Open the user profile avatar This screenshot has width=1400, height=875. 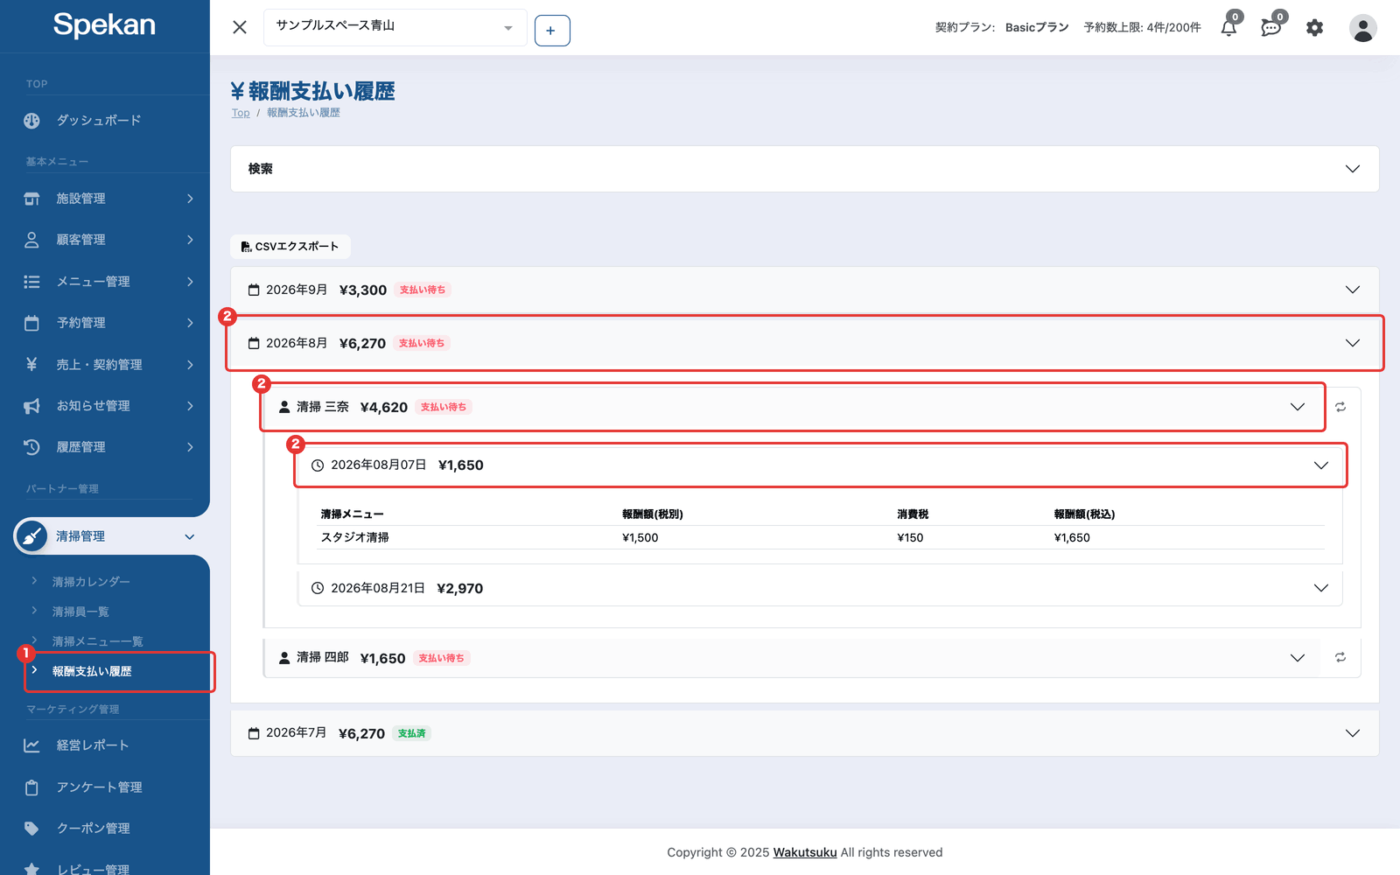click(1362, 28)
